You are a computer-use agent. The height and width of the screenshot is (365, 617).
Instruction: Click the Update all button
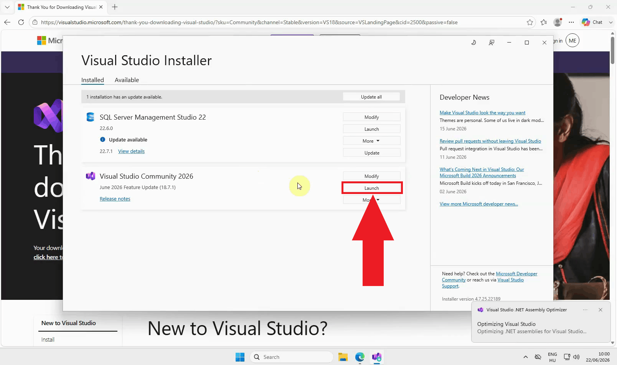[x=371, y=97]
